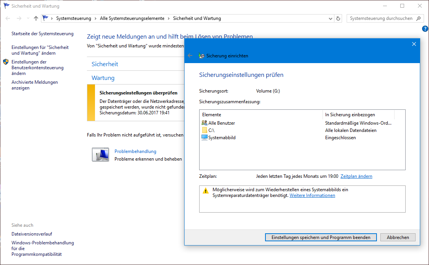Click the yellow warning triangle icon
Viewport: 429px width, 265px height.
click(x=205, y=190)
